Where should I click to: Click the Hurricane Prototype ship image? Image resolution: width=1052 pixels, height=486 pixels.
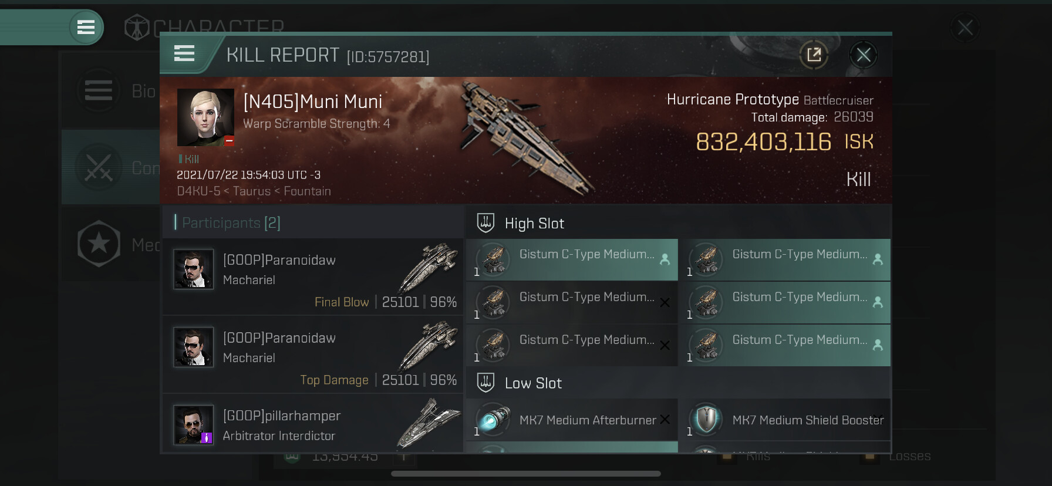522,138
